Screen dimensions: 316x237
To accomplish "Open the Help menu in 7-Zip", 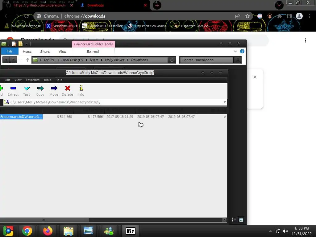I will [59, 80].
